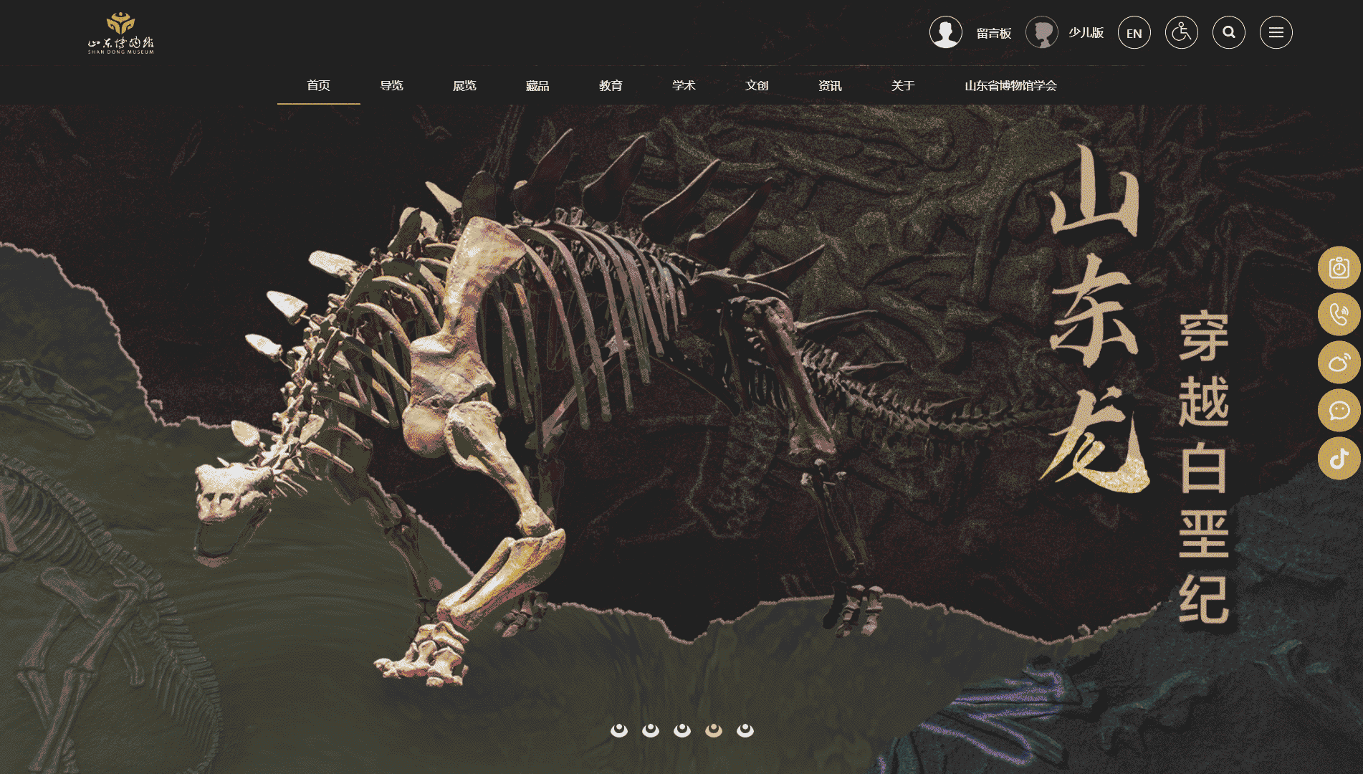Open the search magnifier icon
This screenshot has height=774, width=1363.
coord(1229,32)
